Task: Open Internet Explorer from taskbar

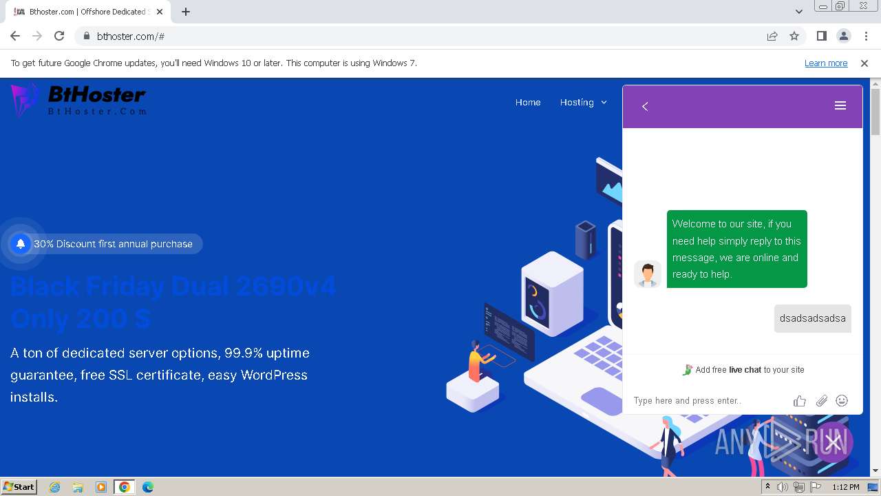Action: click(54, 487)
